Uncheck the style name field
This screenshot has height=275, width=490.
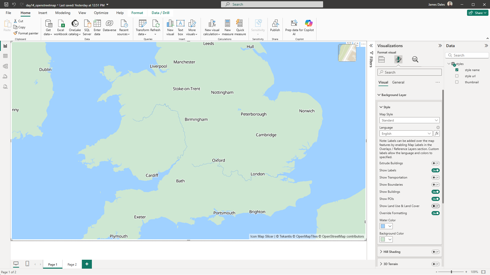coord(457,70)
